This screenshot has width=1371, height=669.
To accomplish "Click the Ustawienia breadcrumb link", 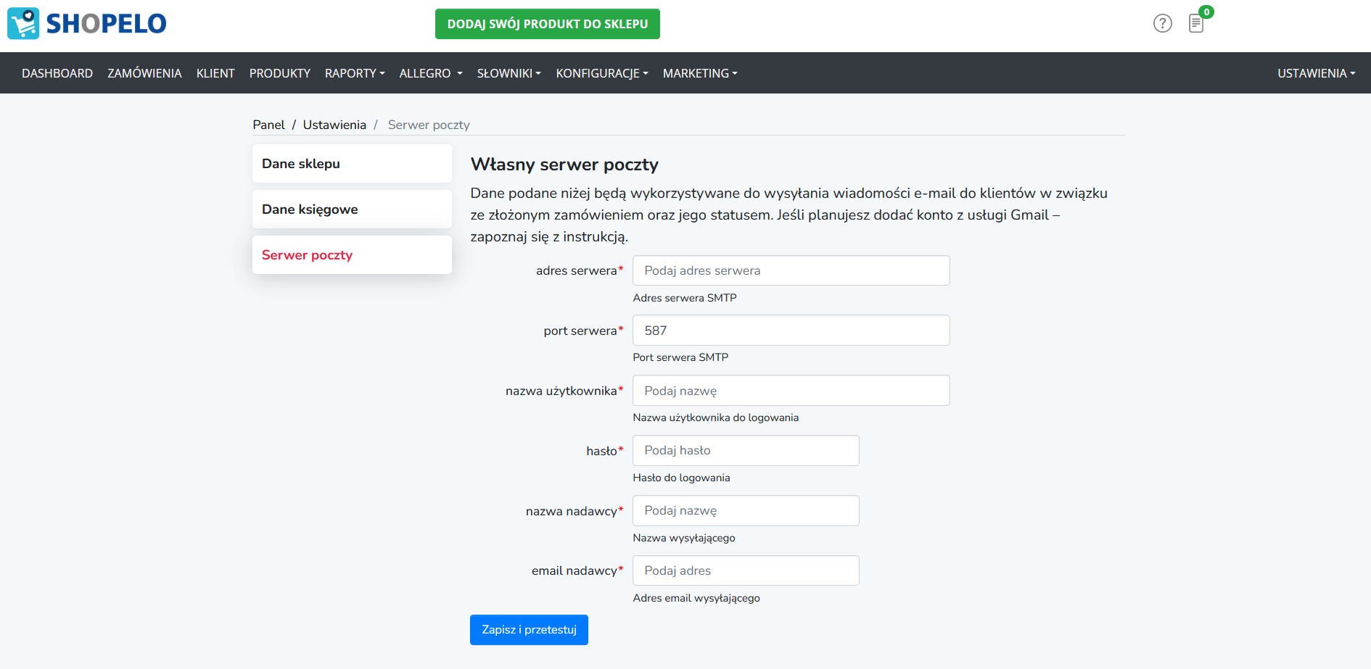I will (x=334, y=125).
